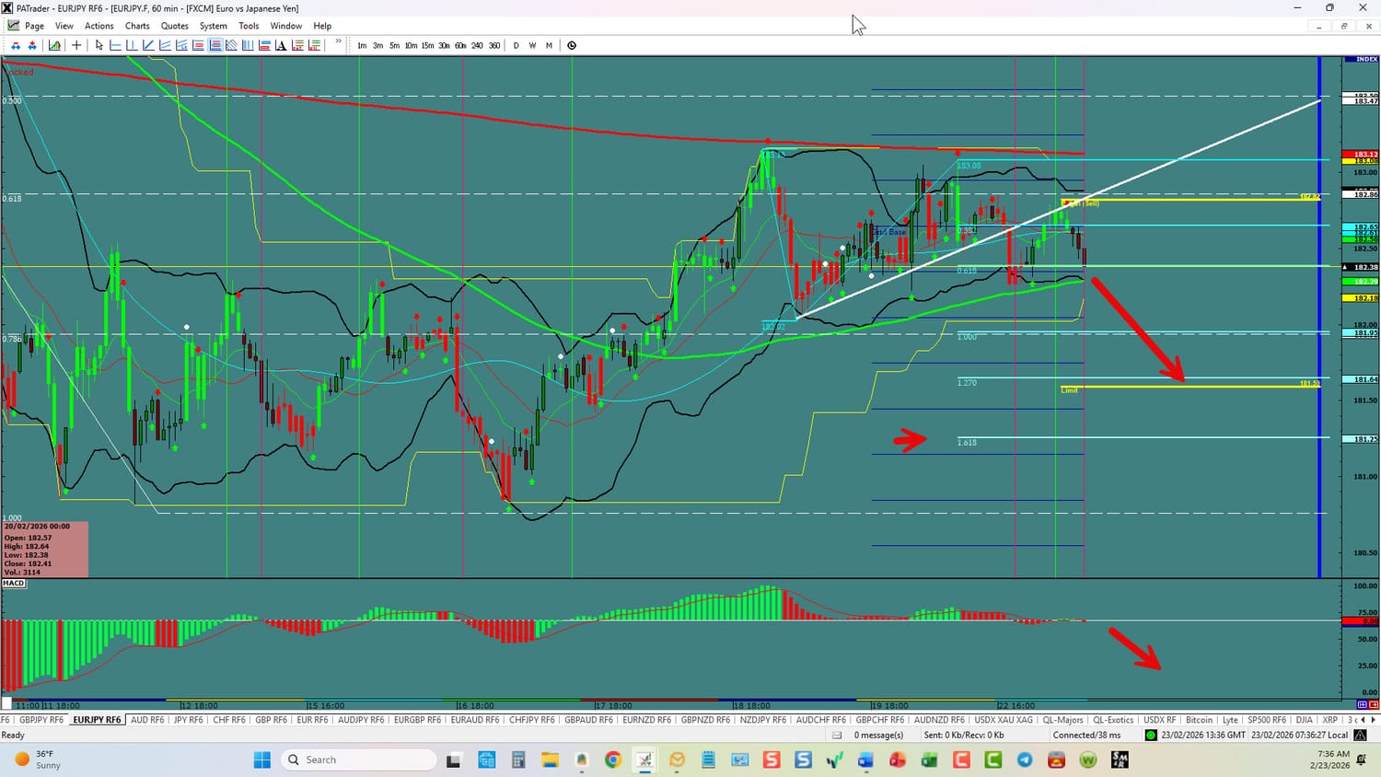Activate the crosshair cursor tool
This screenshot has width=1381, height=777.
tap(76, 45)
